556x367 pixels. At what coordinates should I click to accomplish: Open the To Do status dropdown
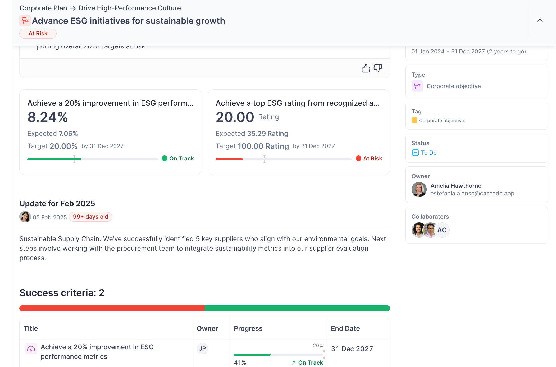pyautogui.click(x=429, y=153)
